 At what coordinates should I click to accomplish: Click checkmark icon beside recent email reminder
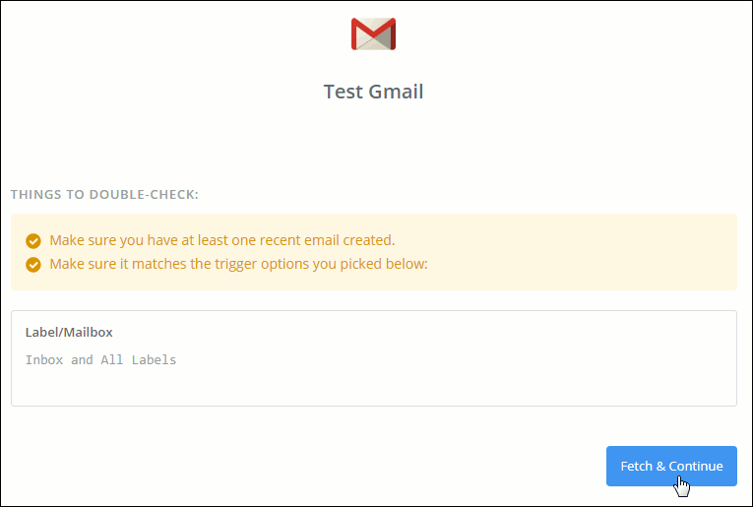click(33, 240)
